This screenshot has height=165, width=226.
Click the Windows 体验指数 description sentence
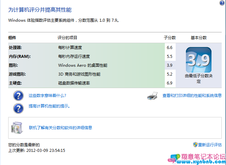point(64,20)
